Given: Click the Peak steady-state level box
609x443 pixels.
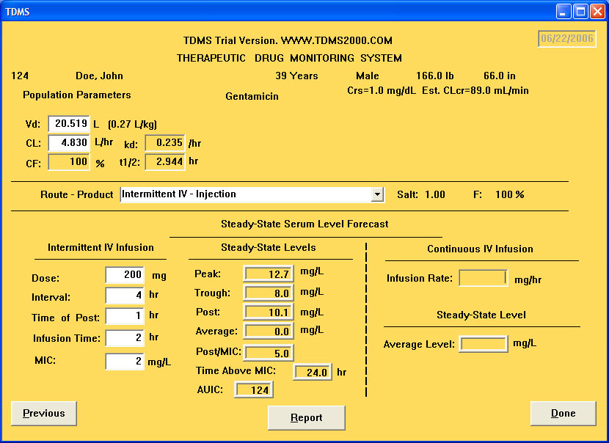Looking at the screenshot, I should point(269,274).
